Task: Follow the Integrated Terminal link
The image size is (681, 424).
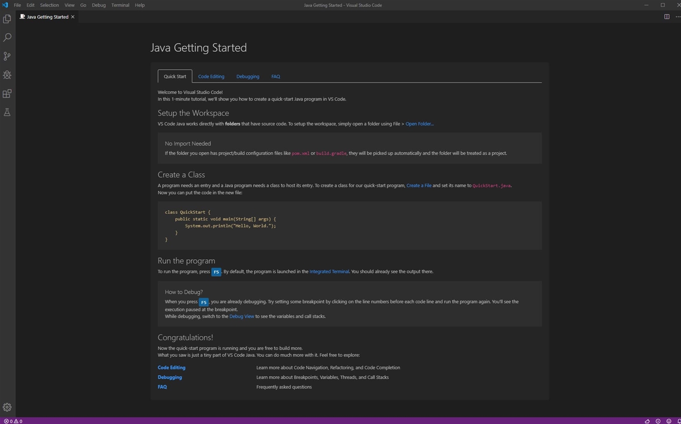Action: [329, 272]
